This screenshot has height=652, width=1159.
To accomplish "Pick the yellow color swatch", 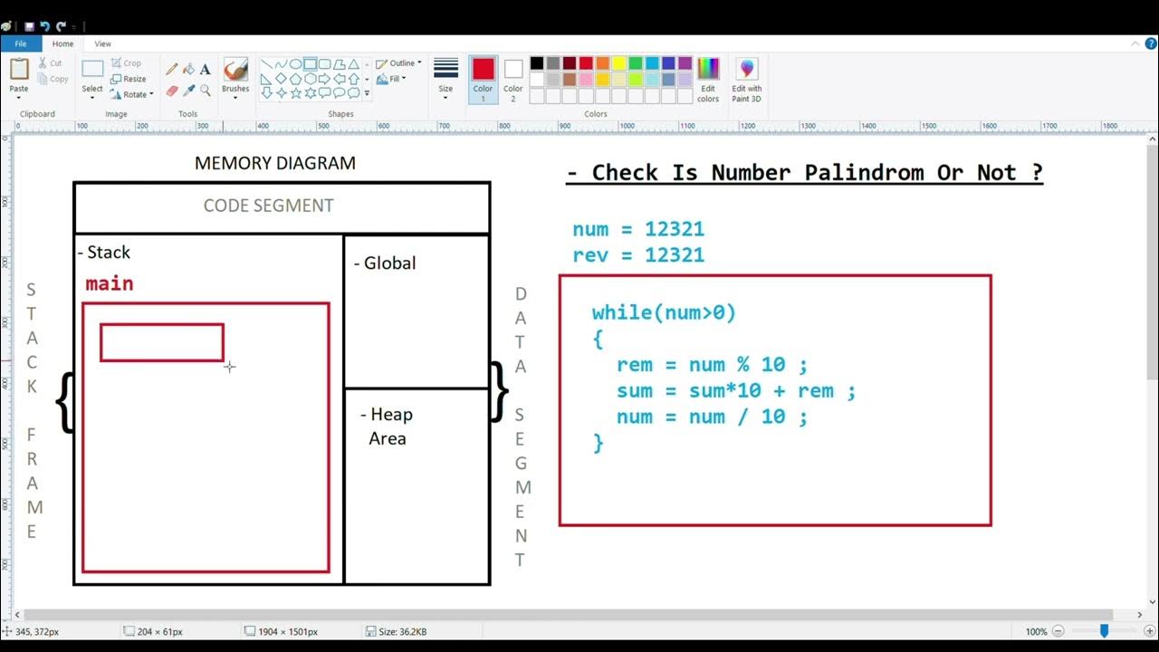I will click(618, 63).
